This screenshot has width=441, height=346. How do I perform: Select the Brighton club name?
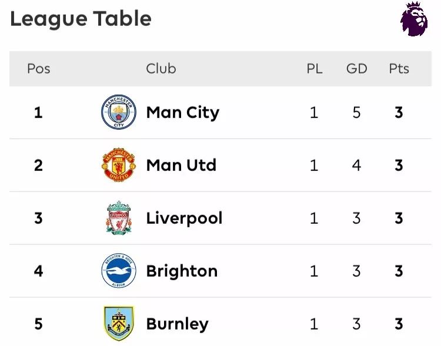(x=182, y=271)
